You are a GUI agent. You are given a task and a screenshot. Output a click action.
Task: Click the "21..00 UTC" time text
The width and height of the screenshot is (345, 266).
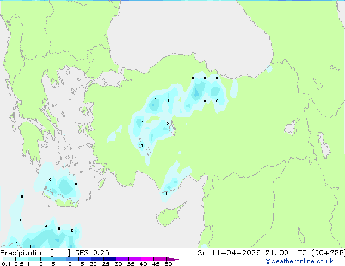coord(286,253)
